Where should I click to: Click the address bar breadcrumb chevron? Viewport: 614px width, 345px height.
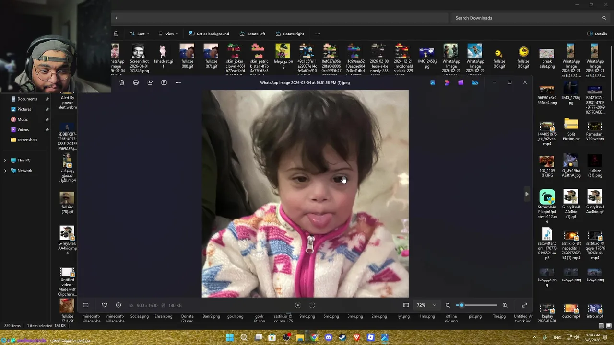116,18
